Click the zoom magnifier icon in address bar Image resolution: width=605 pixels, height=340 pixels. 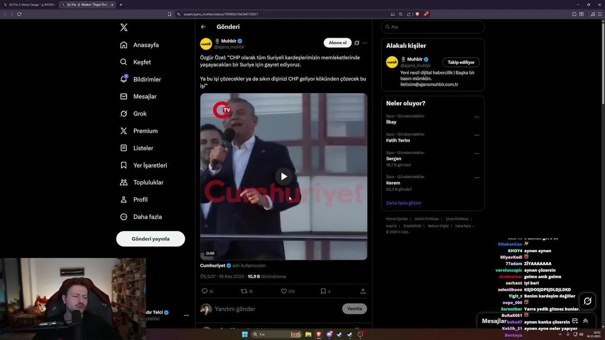tap(401, 14)
